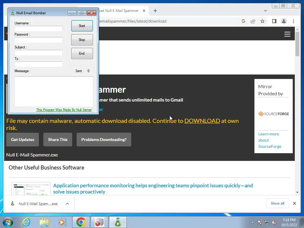The image size is (304, 228).
Task: Click the share page icon in address bar
Action: 253,21
